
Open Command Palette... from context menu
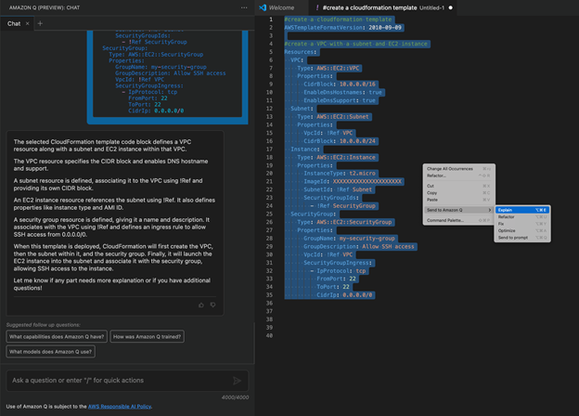pyautogui.click(x=458, y=220)
